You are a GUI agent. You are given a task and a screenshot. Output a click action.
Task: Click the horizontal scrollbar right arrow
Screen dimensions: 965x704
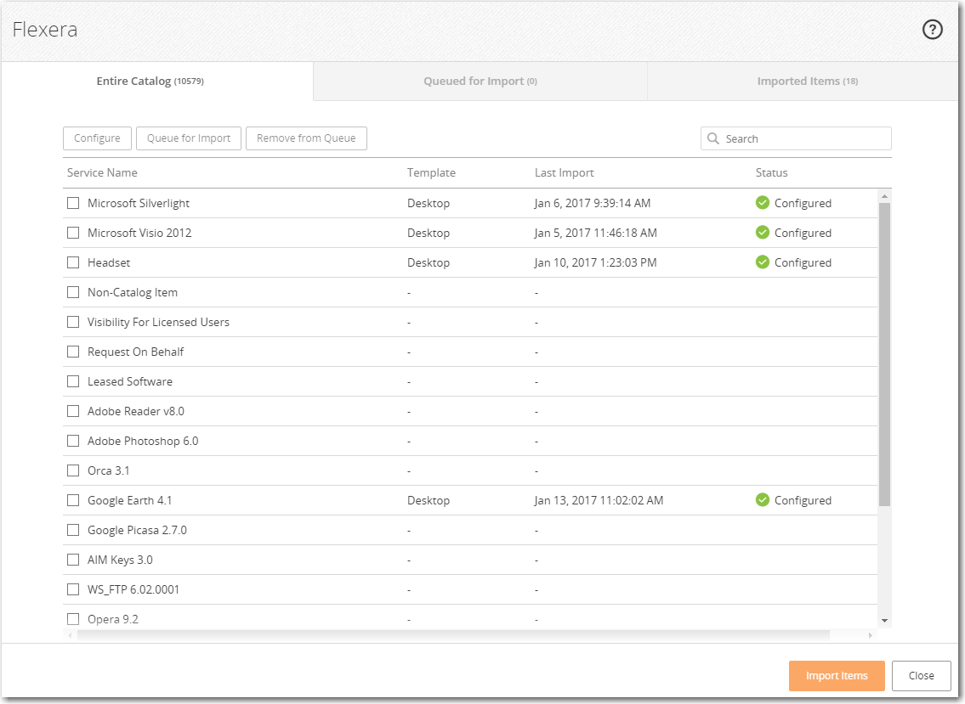click(870, 635)
